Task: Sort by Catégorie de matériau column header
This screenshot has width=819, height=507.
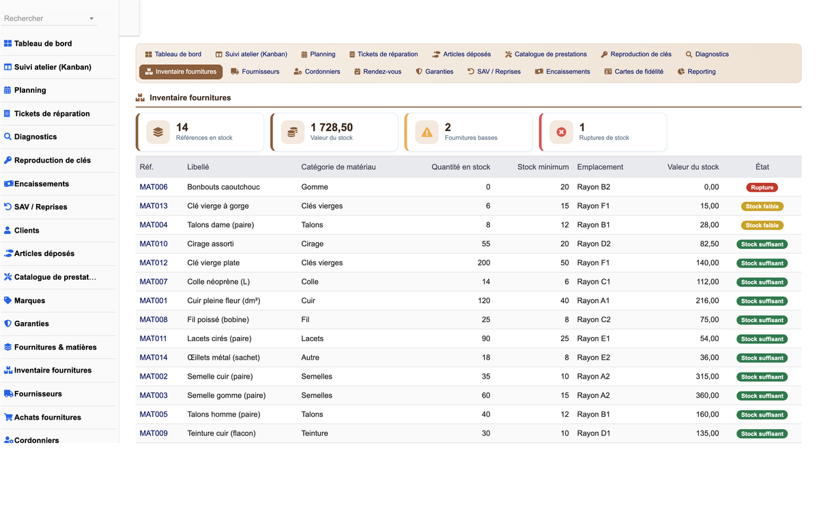Action: 339,167
